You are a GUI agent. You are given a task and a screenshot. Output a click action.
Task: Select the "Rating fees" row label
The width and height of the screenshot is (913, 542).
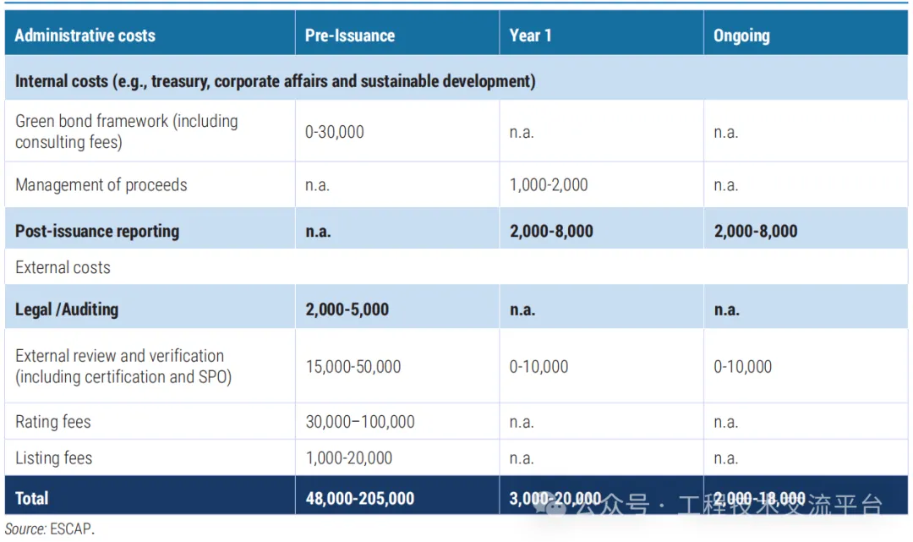(53, 422)
